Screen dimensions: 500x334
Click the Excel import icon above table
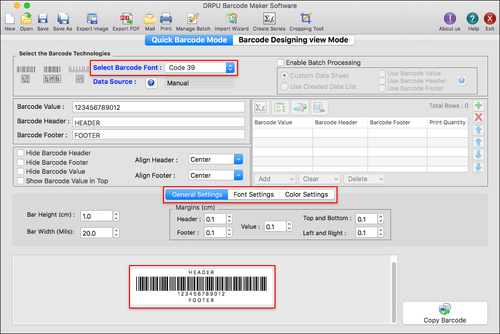(280, 108)
